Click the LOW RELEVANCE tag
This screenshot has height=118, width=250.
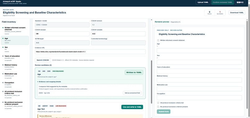point(61,106)
